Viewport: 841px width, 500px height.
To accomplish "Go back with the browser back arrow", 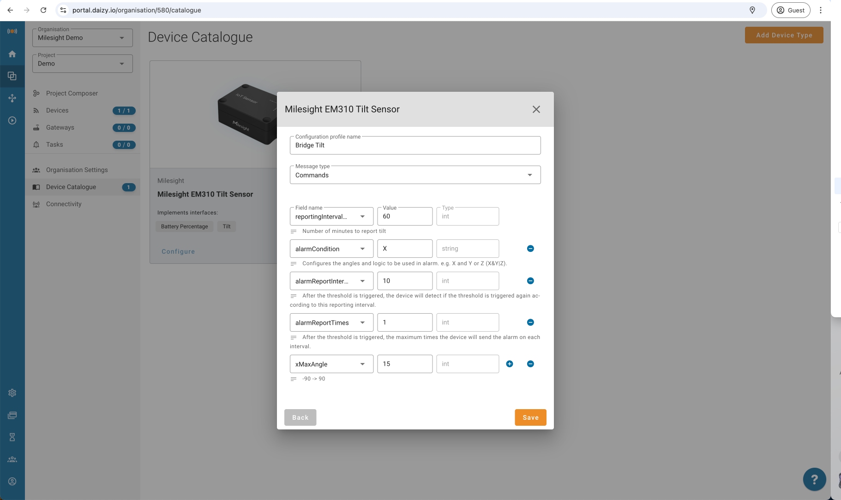I will point(10,10).
